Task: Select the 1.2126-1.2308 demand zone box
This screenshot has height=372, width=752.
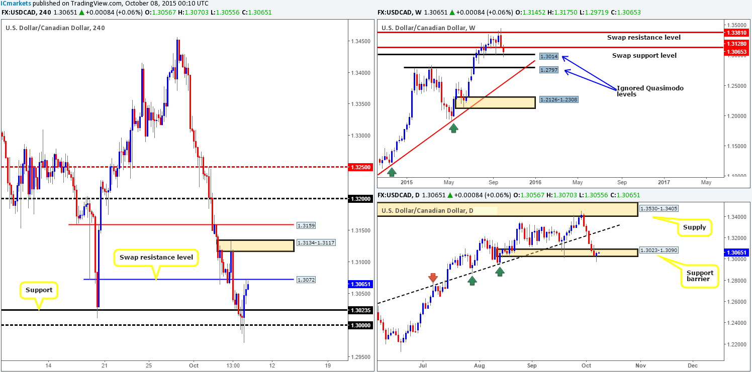Action: 495,102
